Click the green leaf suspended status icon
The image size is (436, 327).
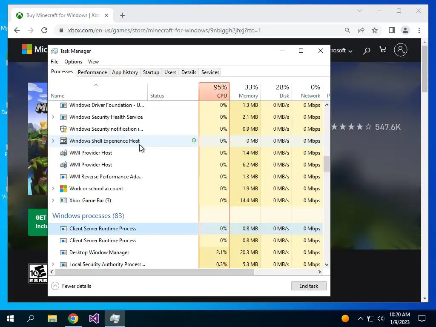tap(194, 141)
